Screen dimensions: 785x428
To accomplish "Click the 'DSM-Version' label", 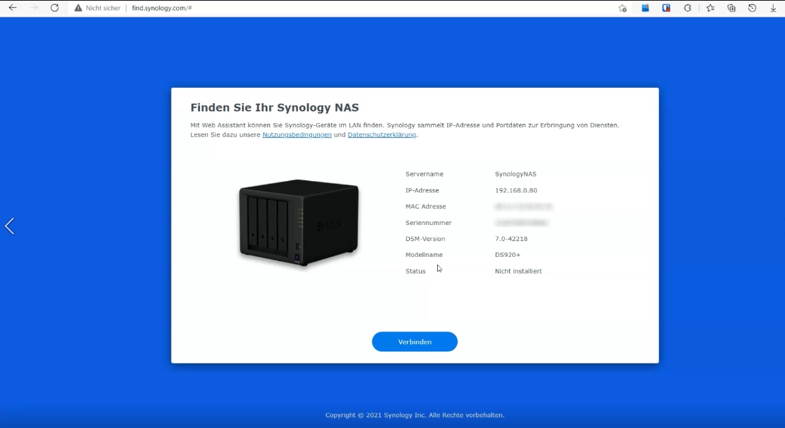I will coord(425,239).
